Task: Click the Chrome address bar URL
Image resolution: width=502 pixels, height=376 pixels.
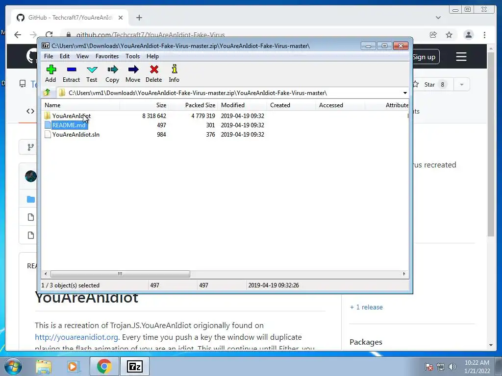Action: [x=151, y=35]
